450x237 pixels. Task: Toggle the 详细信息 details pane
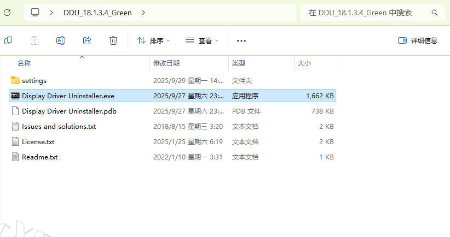(x=418, y=40)
